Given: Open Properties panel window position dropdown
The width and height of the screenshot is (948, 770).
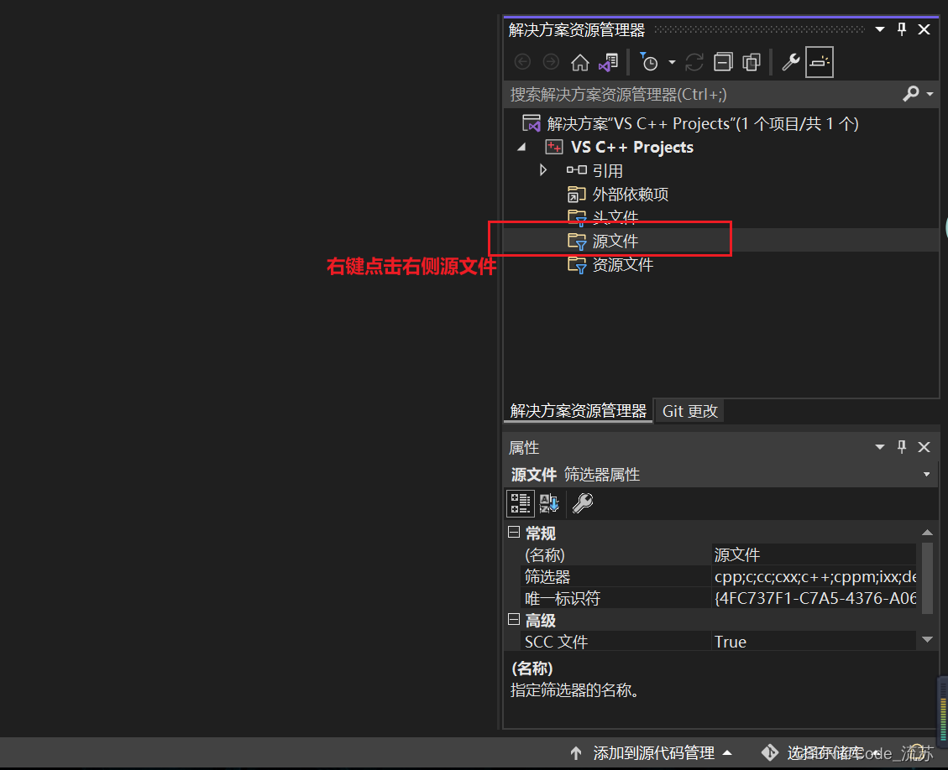Looking at the screenshot, I should [x=880, y=447].
